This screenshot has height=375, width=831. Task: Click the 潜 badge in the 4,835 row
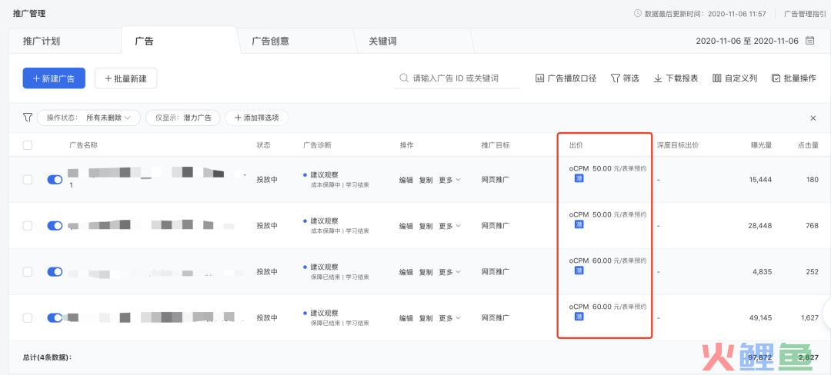579,270
